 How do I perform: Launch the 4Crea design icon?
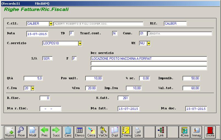tap(184, 132)
